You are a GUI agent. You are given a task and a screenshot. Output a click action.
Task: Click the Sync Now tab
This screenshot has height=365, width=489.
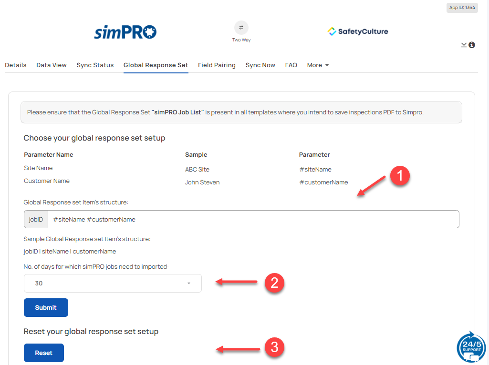[260, 65]
